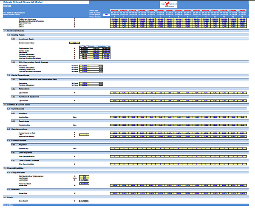Select the first Forecast column header
This screenshot has width=255, height=210.
[x=115, y=10]
